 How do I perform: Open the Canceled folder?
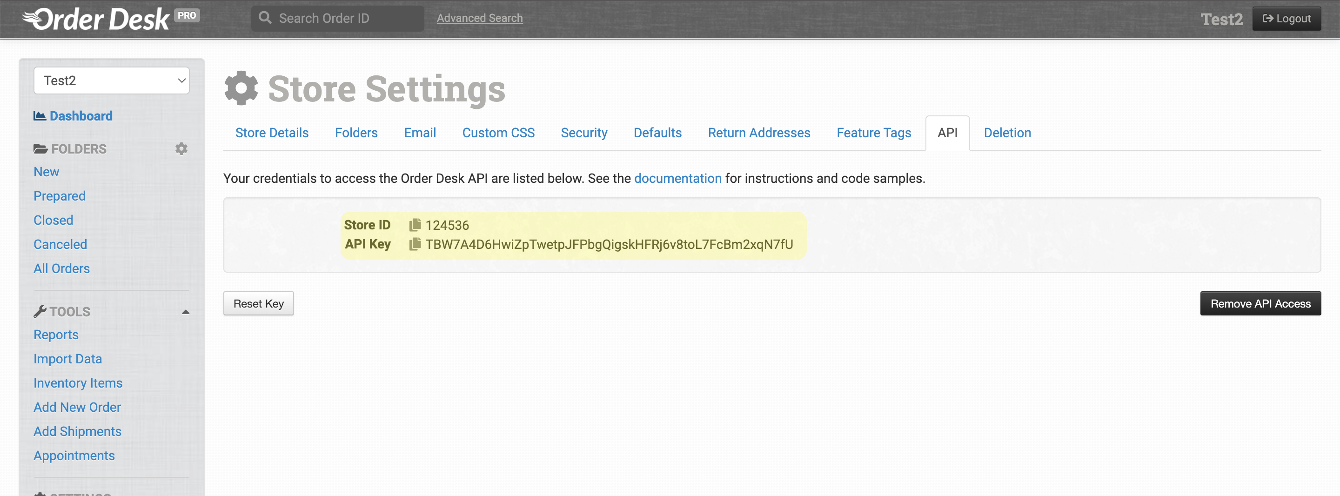click(60, 245)
